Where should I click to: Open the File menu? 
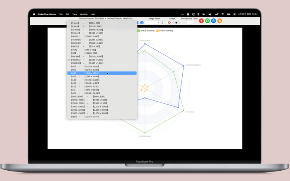click(61, 14)
